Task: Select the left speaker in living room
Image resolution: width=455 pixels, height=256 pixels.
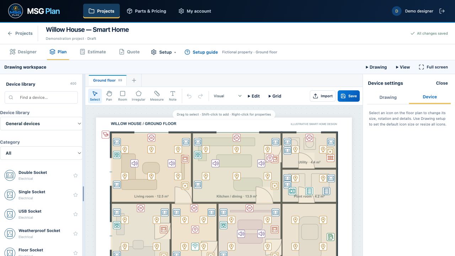Action: [134, 164]
